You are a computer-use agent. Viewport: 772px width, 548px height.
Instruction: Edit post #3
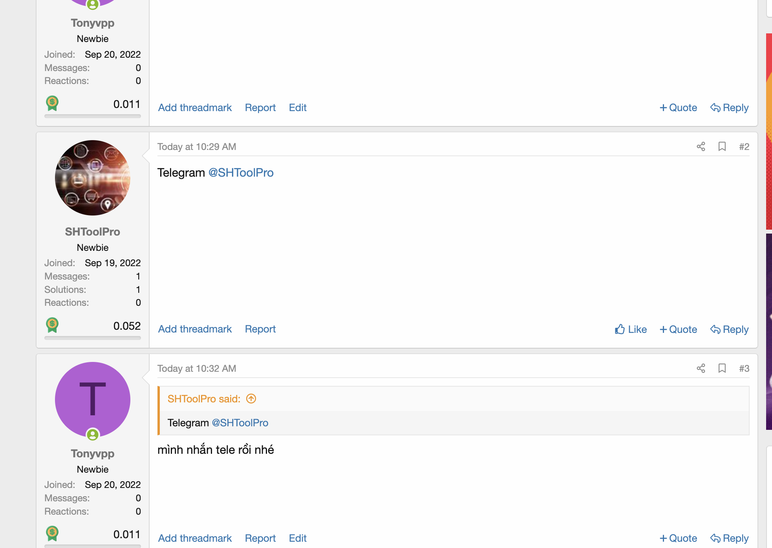pos(298,538)
